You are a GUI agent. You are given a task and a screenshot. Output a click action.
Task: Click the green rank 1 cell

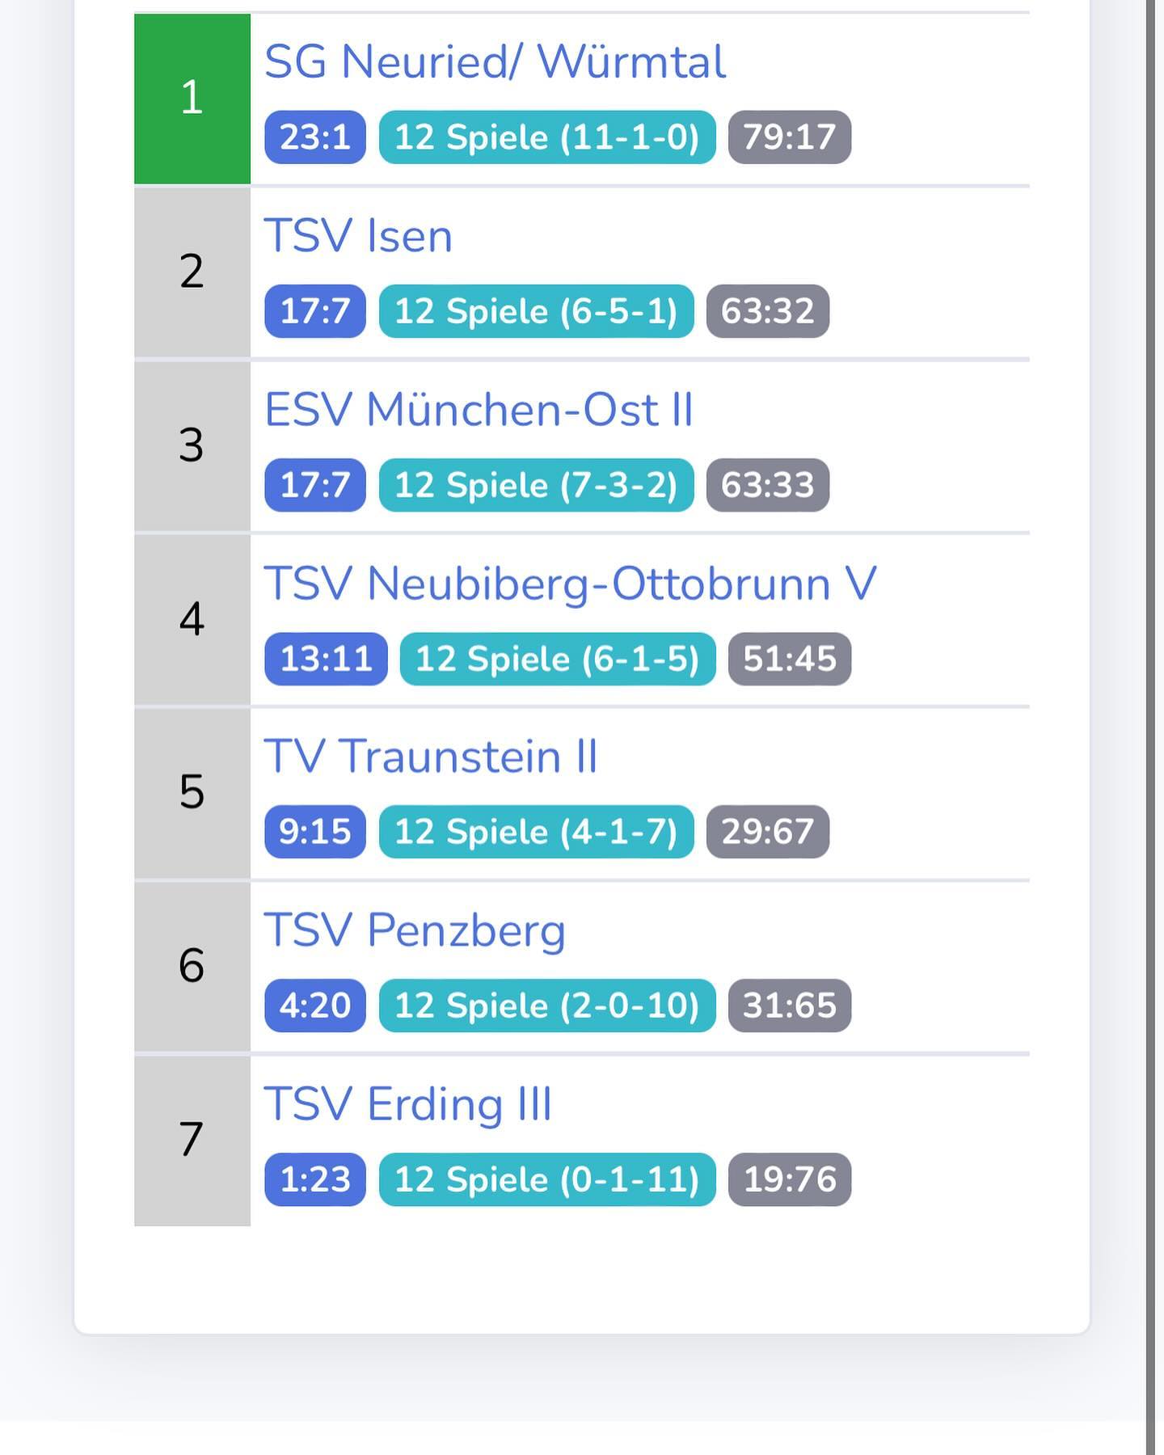click(192, 99)
